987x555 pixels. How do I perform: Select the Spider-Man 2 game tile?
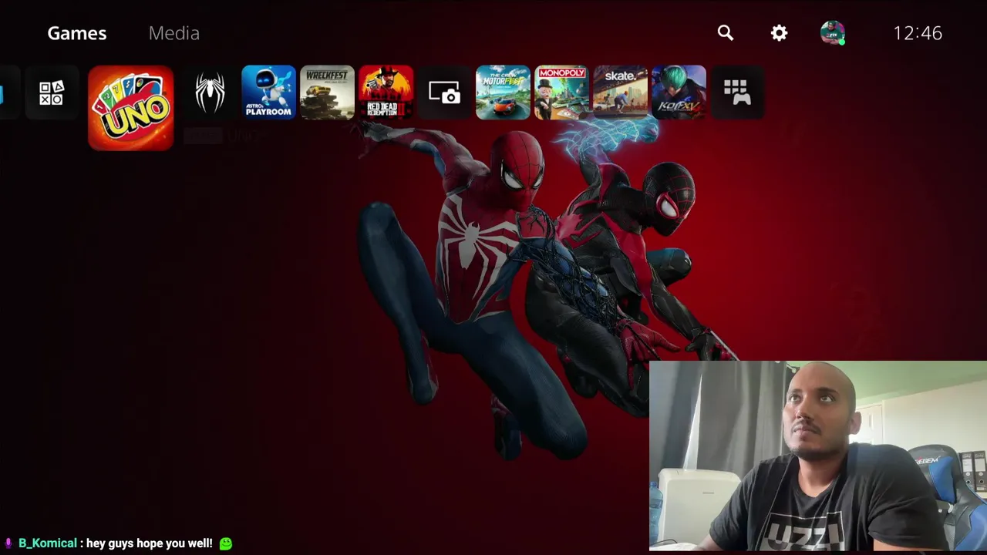(210, 92)
